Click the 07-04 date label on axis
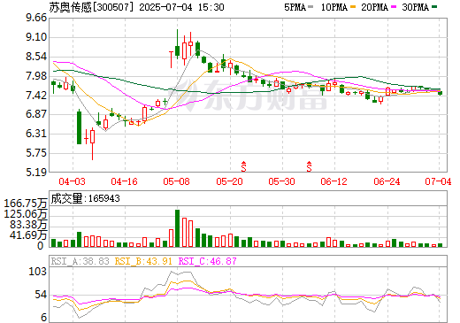 pyautogui.click(x=438, y=181)
